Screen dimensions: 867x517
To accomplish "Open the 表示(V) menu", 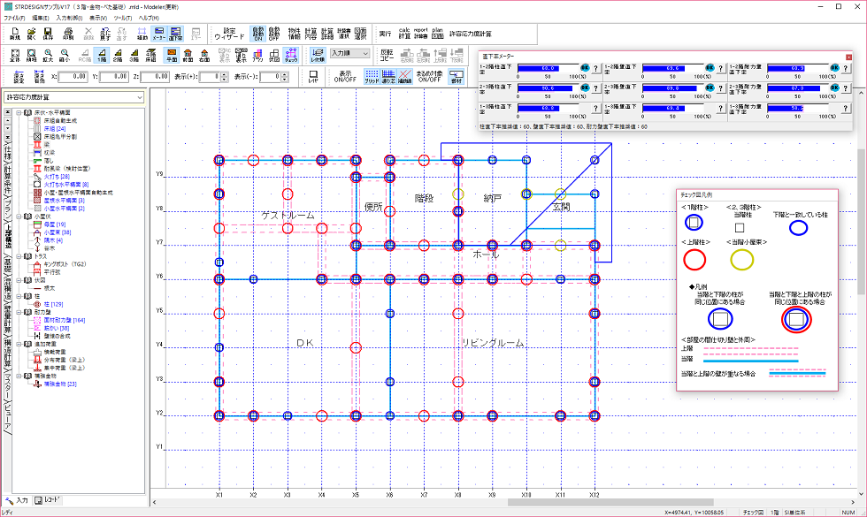I will [x=97, y=17].
